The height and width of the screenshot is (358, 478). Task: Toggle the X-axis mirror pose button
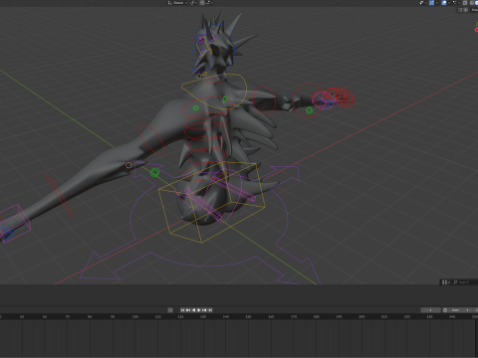(466, 10)
